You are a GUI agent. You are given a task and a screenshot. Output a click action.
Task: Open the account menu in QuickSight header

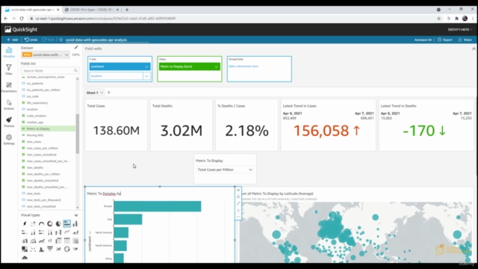pyautogui.click(x=460, y=30)
